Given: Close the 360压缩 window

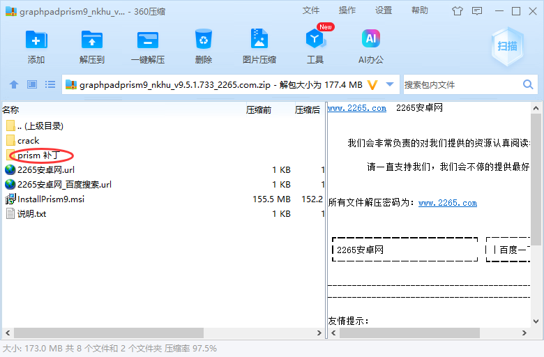Looking at the screenshot, I should click(533, 11).
